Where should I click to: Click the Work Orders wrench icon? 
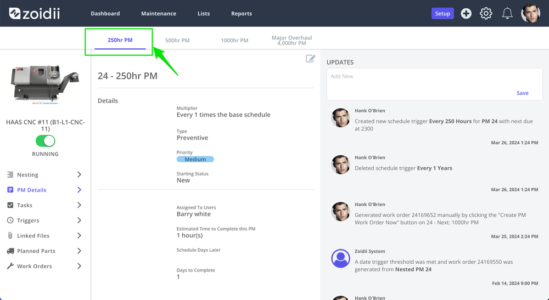click(10, 266)
